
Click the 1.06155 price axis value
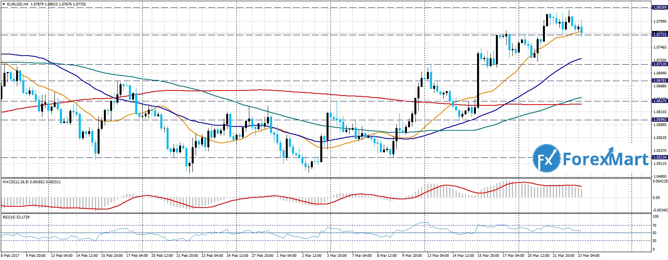pos(659,112)
